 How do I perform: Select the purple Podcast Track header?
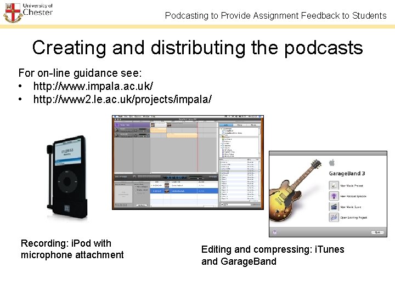coord(132,125)
